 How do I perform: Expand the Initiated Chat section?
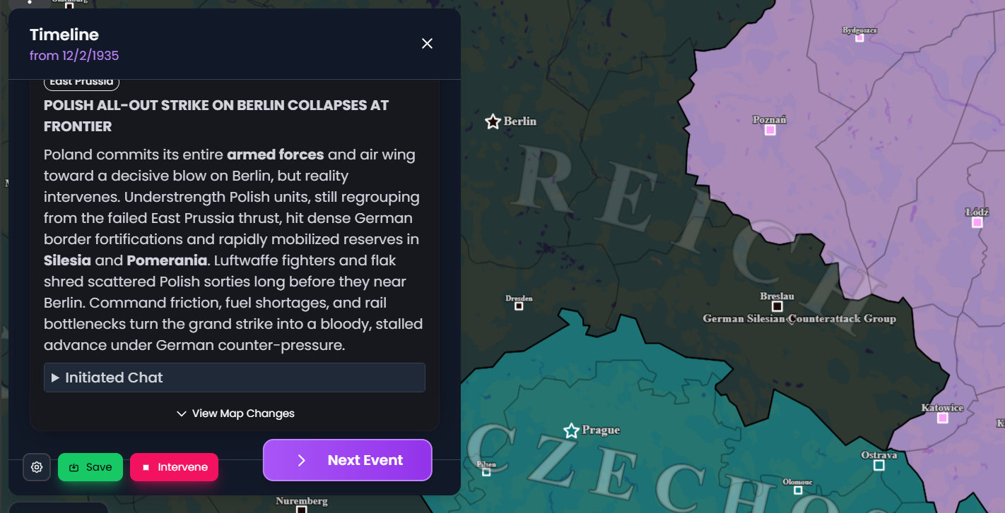click(234, 378)
